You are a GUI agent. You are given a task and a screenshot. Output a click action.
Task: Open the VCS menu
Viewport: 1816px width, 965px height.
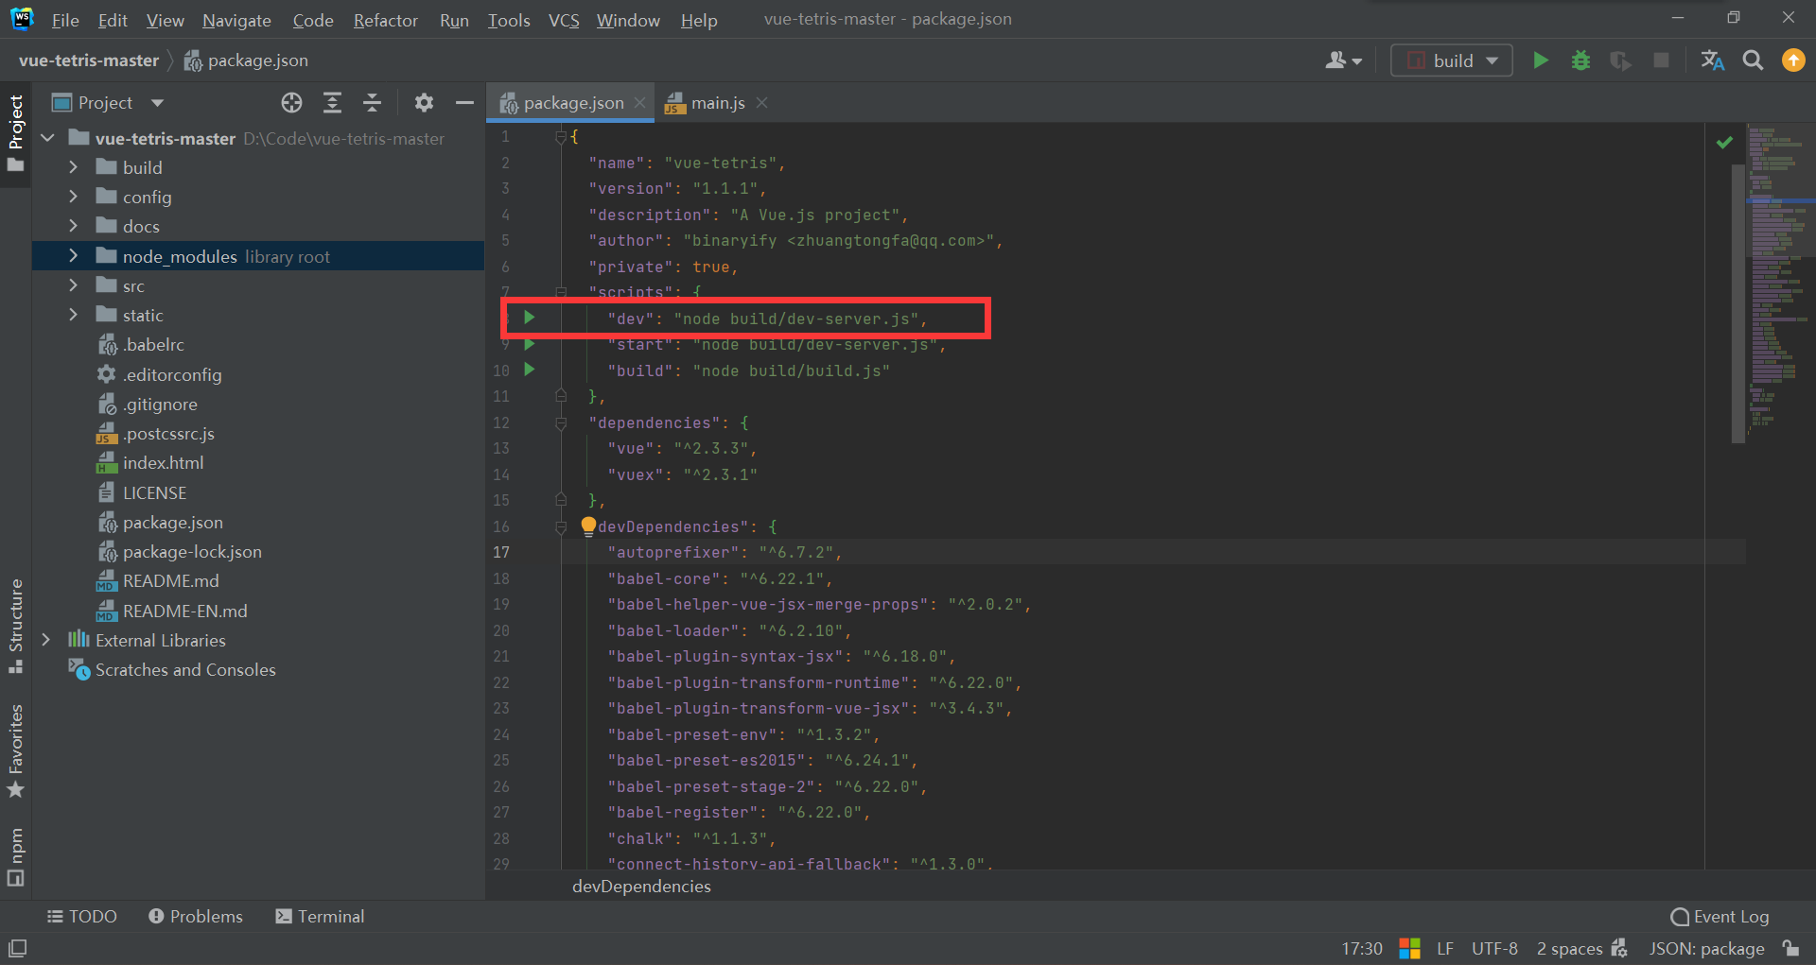[564, 20]
